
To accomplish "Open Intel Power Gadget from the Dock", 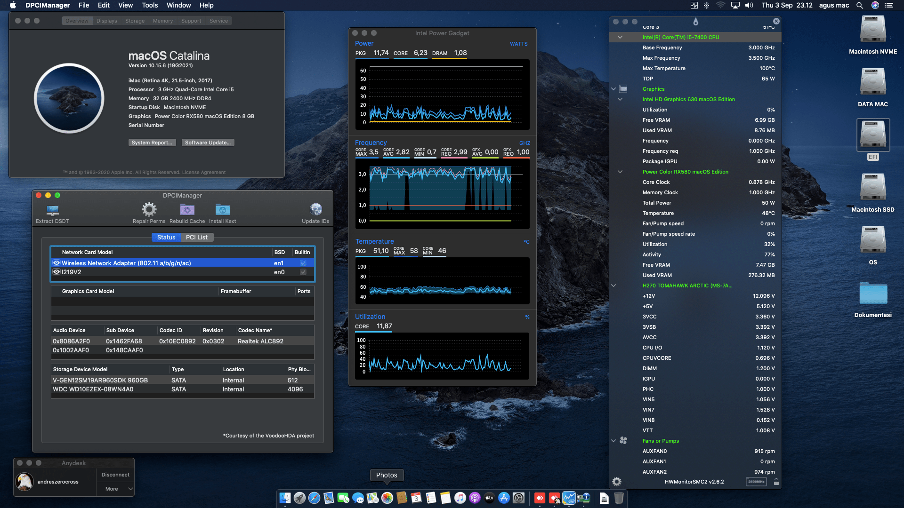I will pyautogui.click(x=570, y=498).
